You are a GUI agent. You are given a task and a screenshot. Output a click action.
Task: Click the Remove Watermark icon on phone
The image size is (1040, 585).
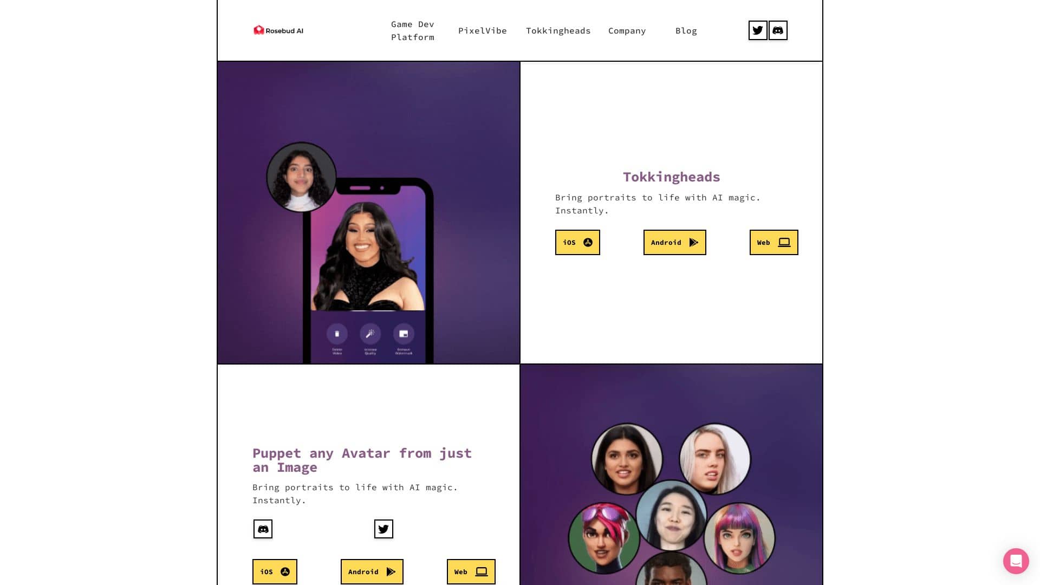404,334
